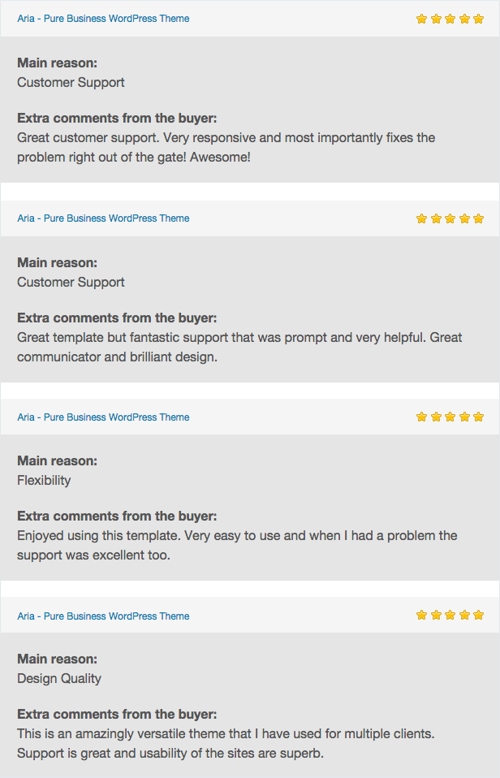Click the first star of the Design Quality review
Screen dimensions: 500x778
[x=422, y=615]
